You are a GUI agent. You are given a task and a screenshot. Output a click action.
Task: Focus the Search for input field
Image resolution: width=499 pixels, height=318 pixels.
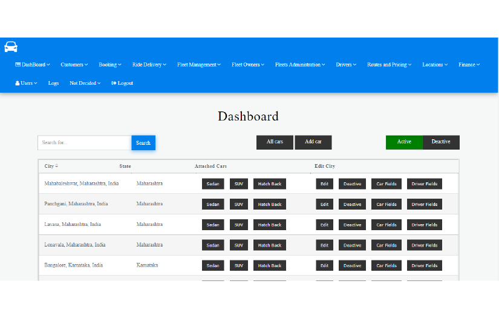click(84, 143)
